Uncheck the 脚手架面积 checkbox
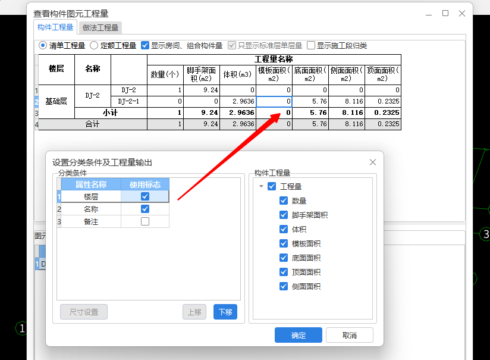The height and width of the screenshot is (360, 490). [284, 215]
